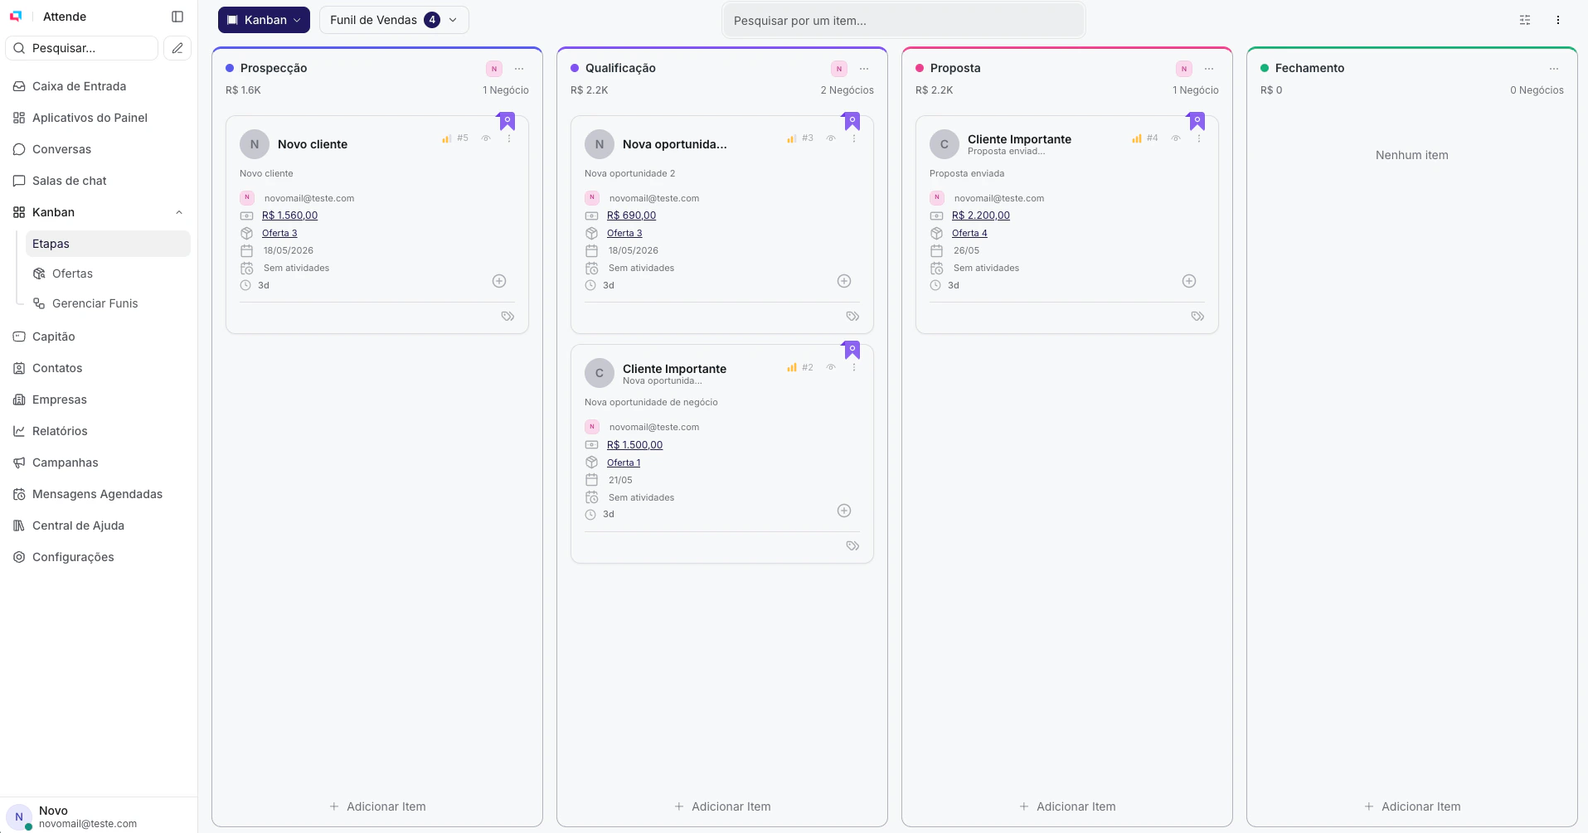
Task: Collapse the Kanban sidebar section
Action: pos(179,213)
